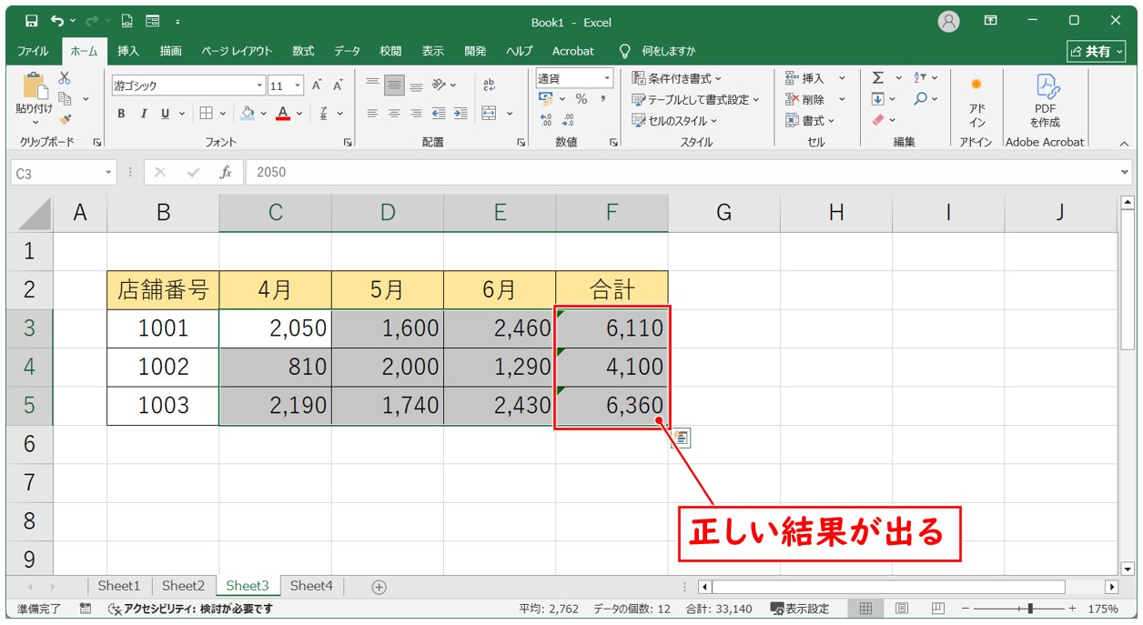Viewport: 1143px width, 625px height.
Task: Open the 数式 ribbon tab
Action: [303, 51]
